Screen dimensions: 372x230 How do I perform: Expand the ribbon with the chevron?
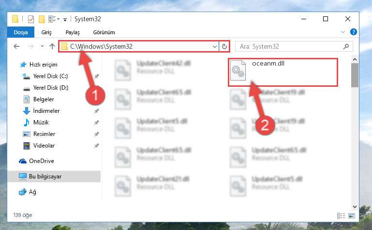[x=342, y=32]
